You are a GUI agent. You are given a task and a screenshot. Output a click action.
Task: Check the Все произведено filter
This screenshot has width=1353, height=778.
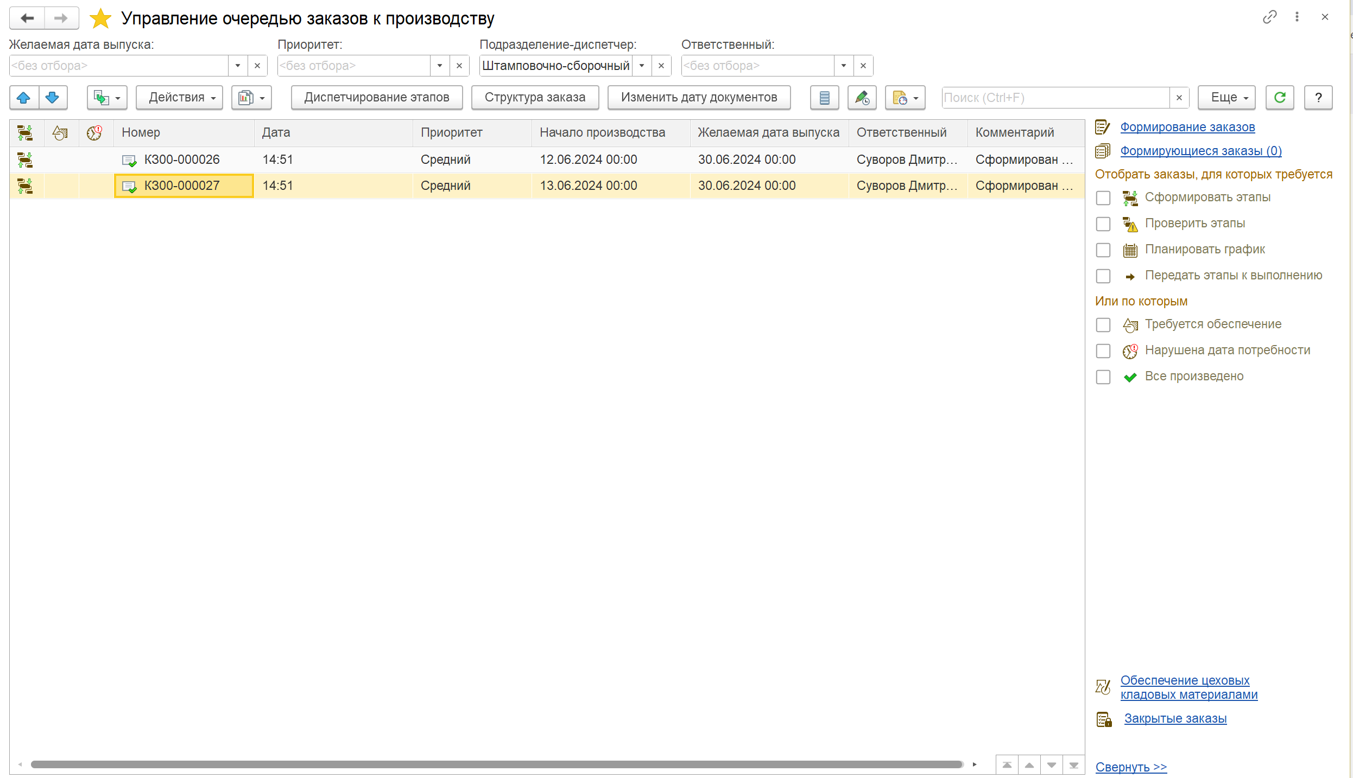pyautogui.click(x=1103, y=377)
